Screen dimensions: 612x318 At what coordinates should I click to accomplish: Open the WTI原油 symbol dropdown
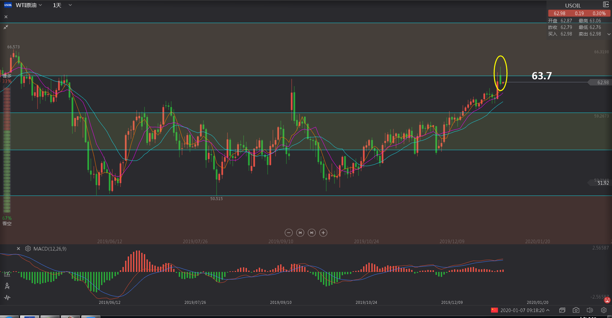click(29, 5)
